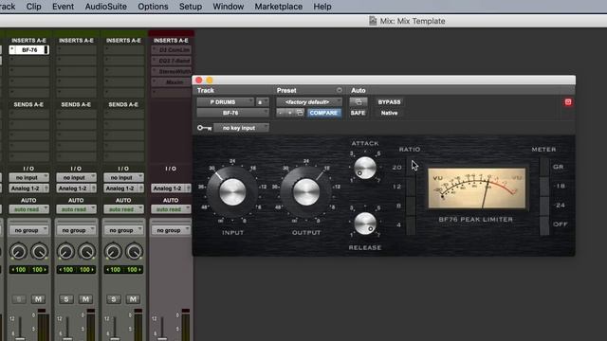Click left pan value 100 on BF-76 track
The height and width of the screenshot is (341, 607).
(x=19, y=269)
